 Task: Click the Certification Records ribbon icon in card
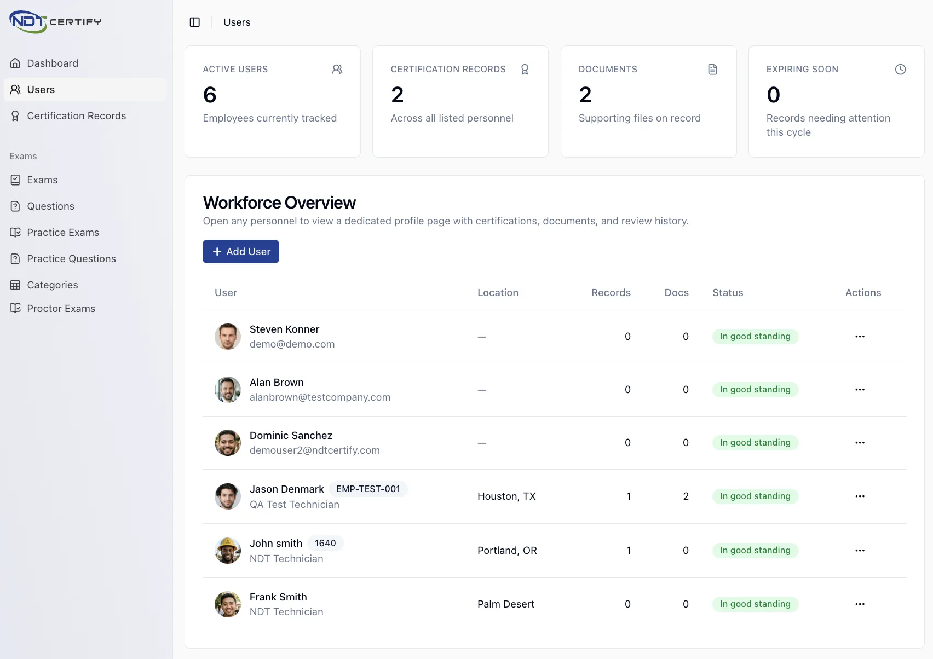(525, 70)
